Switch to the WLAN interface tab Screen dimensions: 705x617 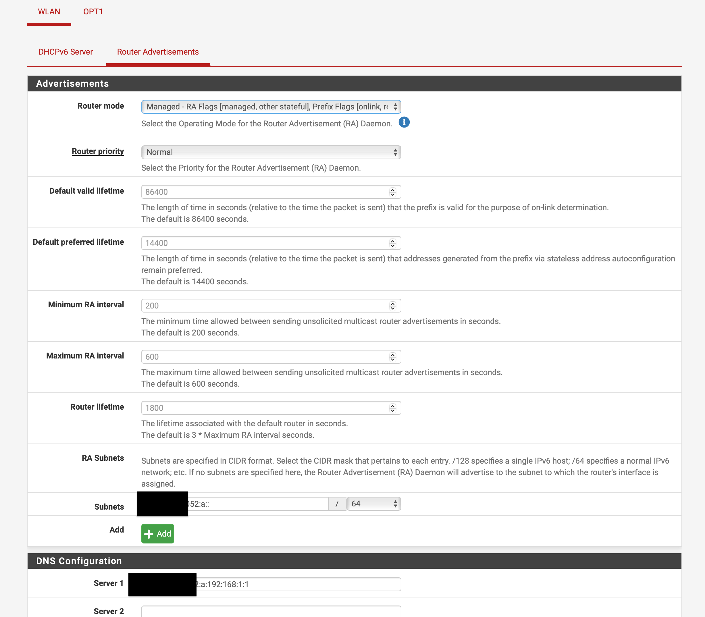click(49, 12)
